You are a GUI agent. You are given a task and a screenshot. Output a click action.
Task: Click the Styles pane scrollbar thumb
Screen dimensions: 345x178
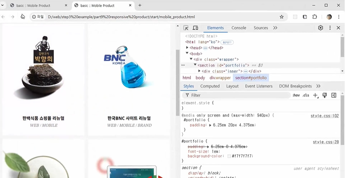(343, 120)
